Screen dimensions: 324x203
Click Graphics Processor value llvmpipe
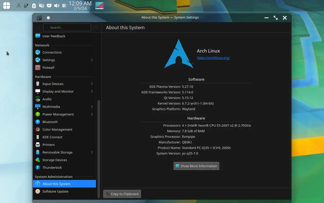pos(189,137)
